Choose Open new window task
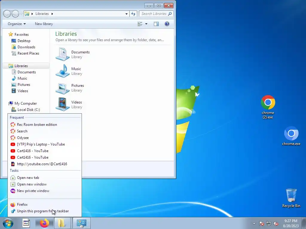 pos(45,184)
